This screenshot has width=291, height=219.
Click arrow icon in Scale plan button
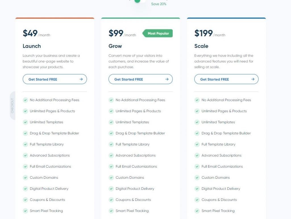(x=253, y=79)
